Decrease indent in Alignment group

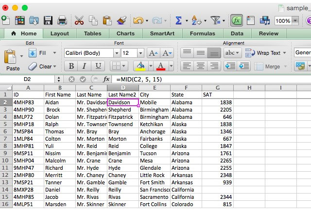point(230,66)
